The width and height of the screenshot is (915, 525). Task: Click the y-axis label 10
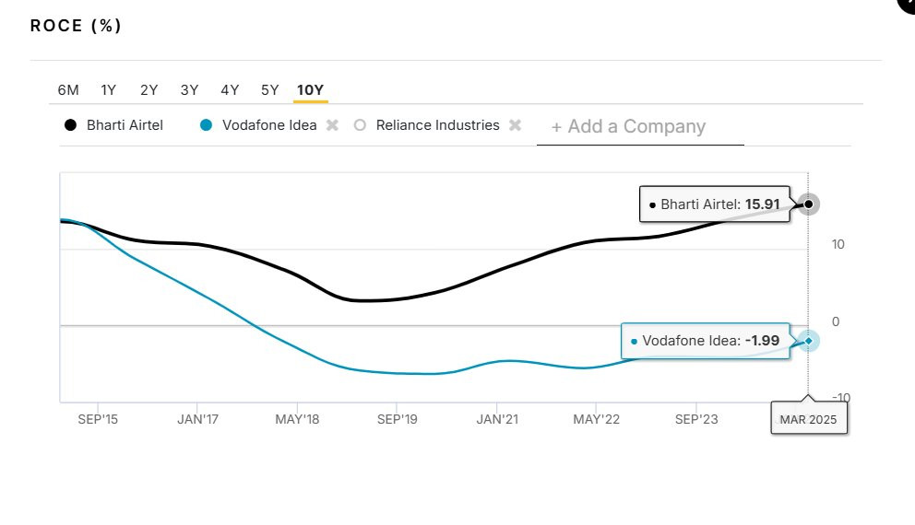coord(838,244)
